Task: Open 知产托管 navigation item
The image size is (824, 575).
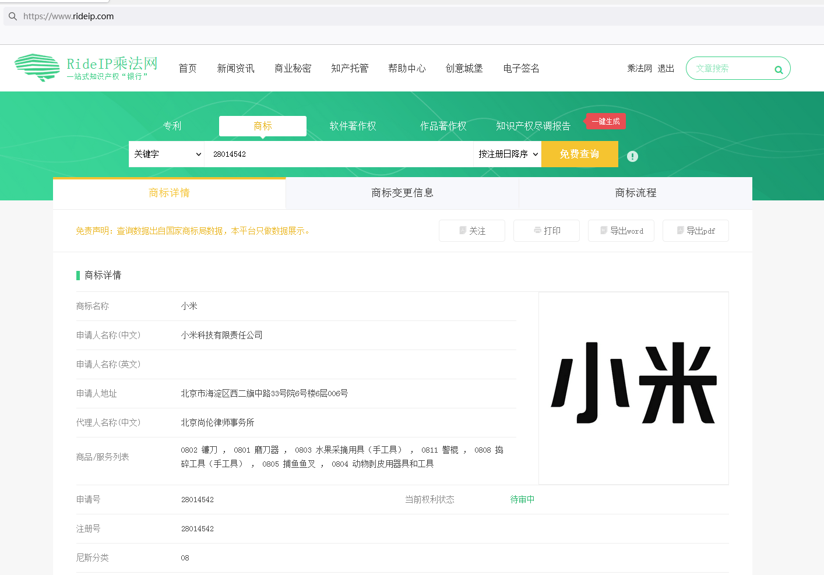Action: (350, 68)
